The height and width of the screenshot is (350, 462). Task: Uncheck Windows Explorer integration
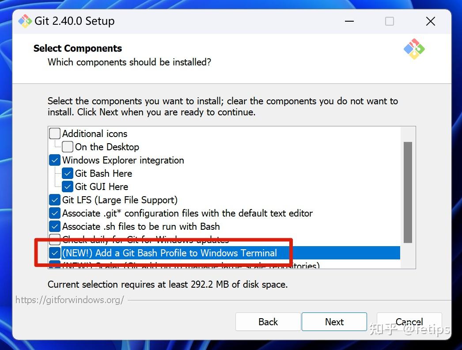(x=55, y=160)
